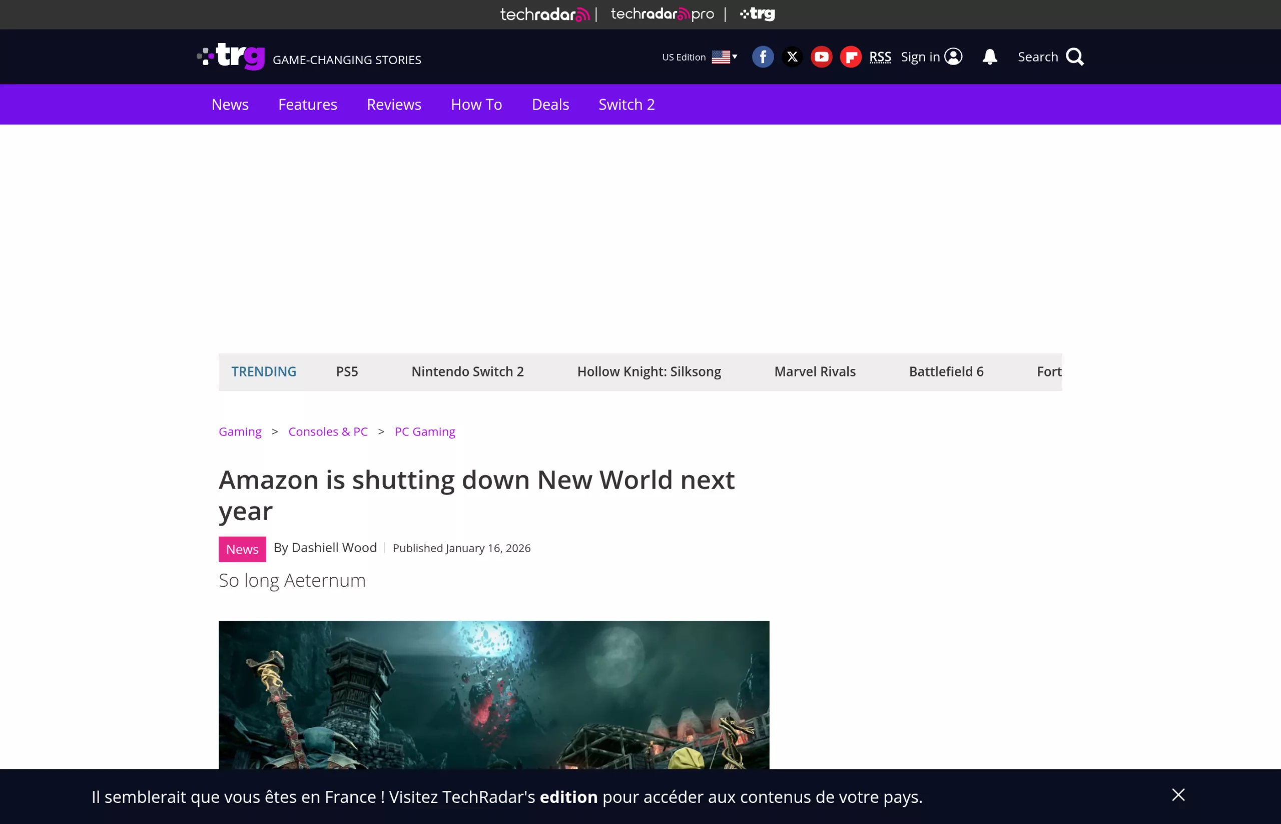Open the How To nav tab
Image resolution: width=1281 pixels, height=824 pixels.
[476, 104]
